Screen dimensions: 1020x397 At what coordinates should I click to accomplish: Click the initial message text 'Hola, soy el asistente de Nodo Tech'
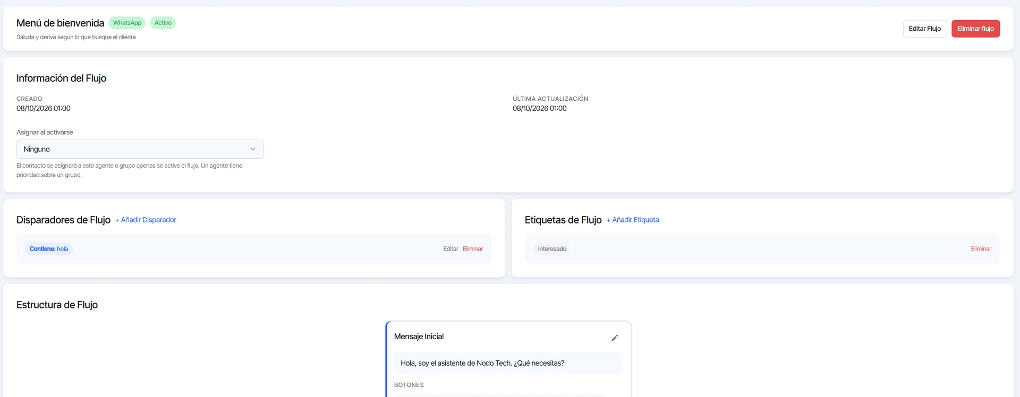tap(482, 363)
